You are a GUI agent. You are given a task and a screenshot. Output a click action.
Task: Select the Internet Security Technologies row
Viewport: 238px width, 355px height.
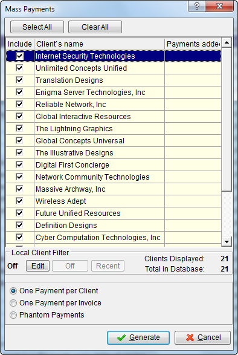pos(114,56)
